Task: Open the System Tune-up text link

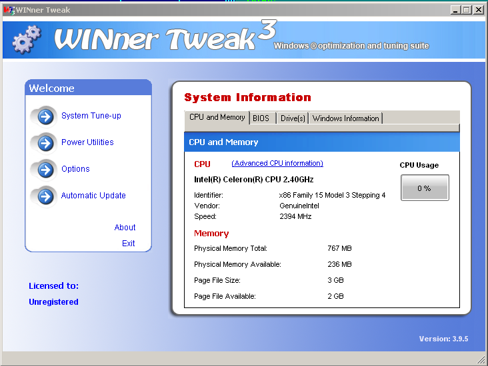Action: pos(91,116)
